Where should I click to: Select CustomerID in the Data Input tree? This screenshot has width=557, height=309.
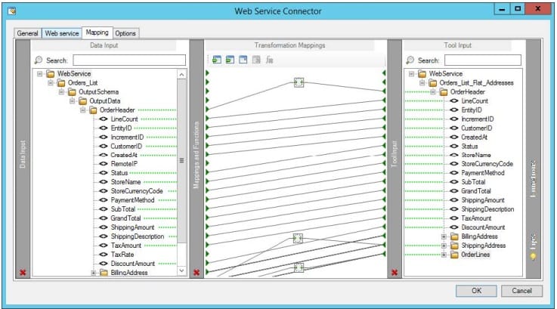[x=126, y=146]
